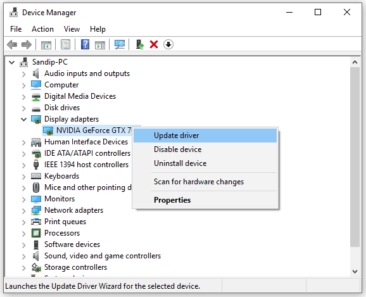The image size is (366, 297).
Task: Click the scrollbar up arrow
Action: [x=355, y=62]
